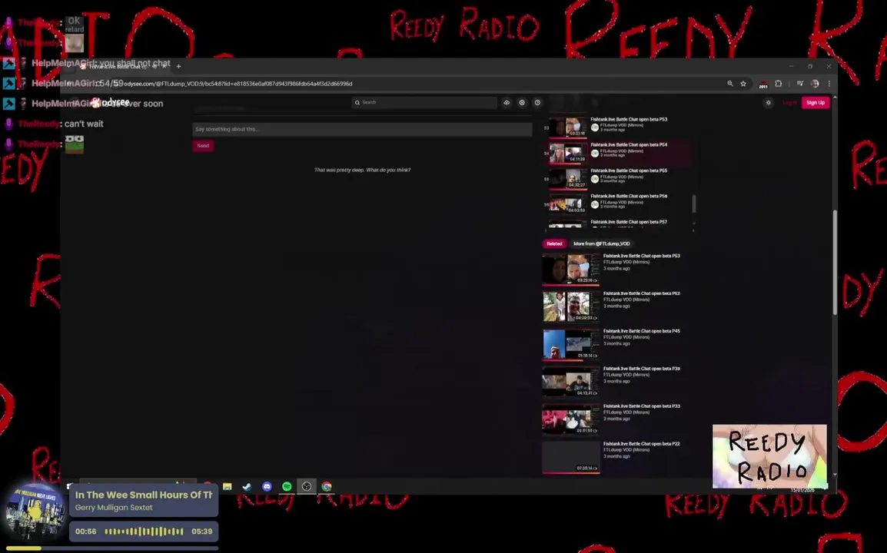887x553 pixels.
Task: Click the artist name Gerry Mulligan Sextet
Action: [x=114, y=507]
